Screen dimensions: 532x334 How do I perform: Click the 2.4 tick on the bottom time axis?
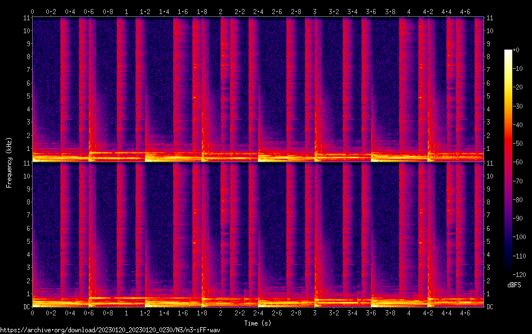258,313
